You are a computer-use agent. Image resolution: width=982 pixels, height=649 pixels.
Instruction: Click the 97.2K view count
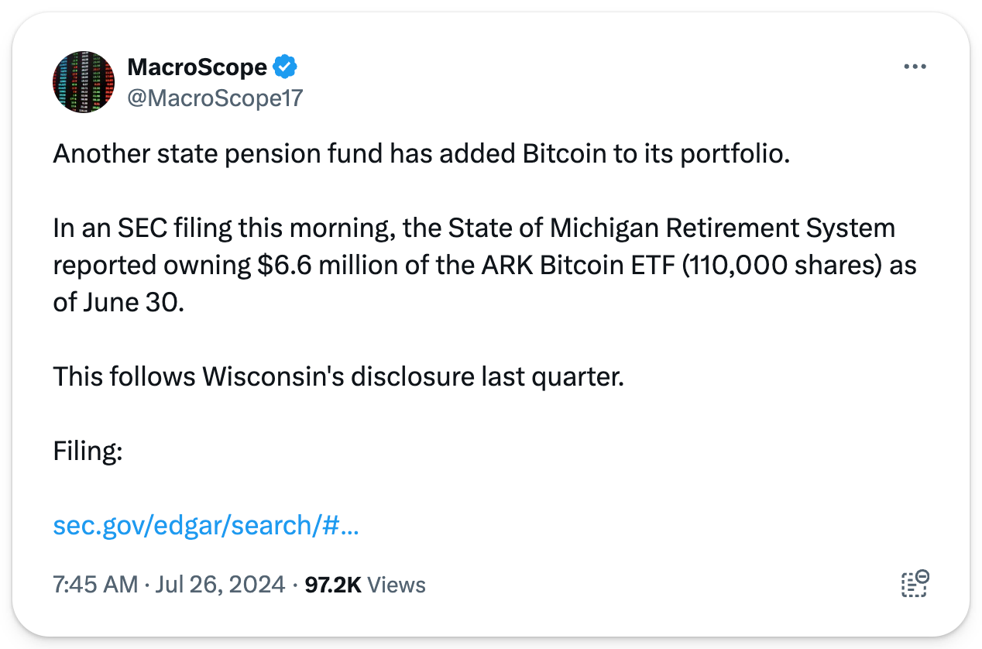pos(333,585)
